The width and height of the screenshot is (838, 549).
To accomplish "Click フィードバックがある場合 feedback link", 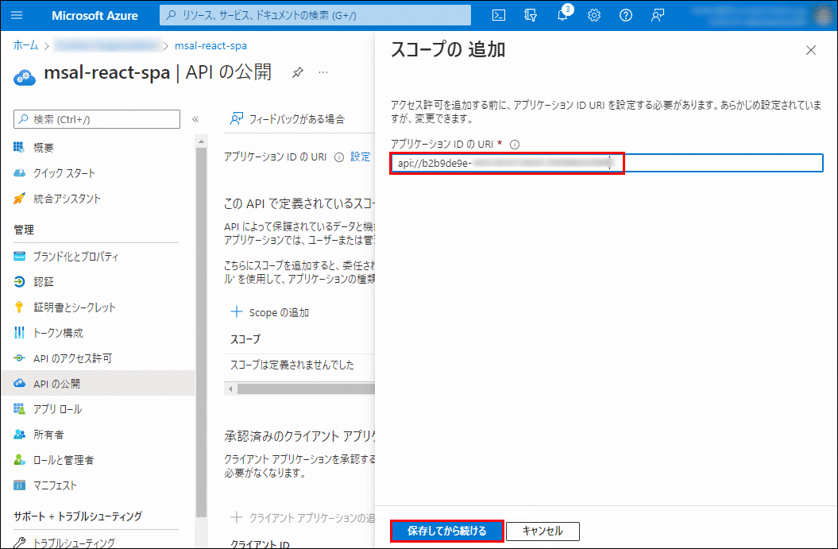I will click(x=288, y=118).
